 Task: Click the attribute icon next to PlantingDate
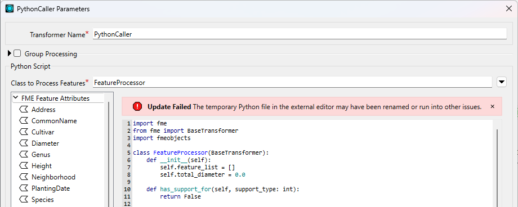point(24,188)
